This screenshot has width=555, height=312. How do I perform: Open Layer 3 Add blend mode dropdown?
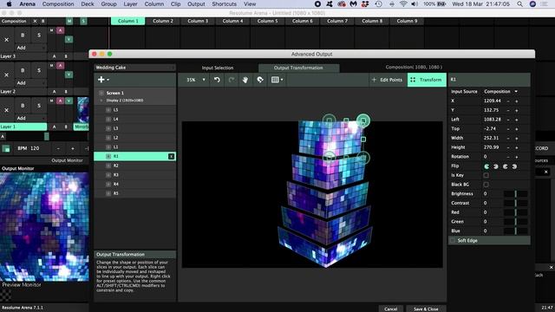pyautogui.click(x=31, y=48)
